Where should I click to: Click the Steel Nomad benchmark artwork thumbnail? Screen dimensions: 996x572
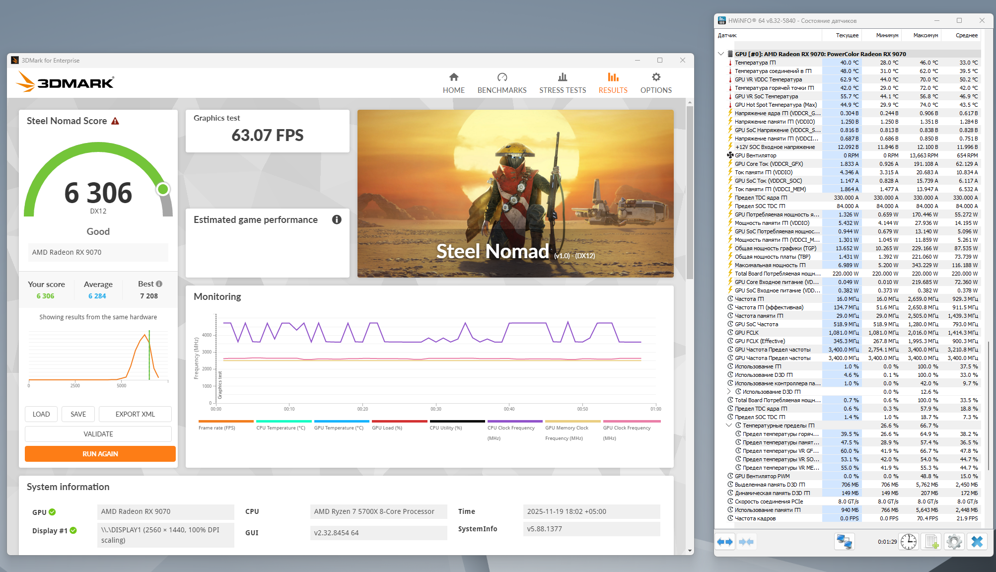click(515, 194)
